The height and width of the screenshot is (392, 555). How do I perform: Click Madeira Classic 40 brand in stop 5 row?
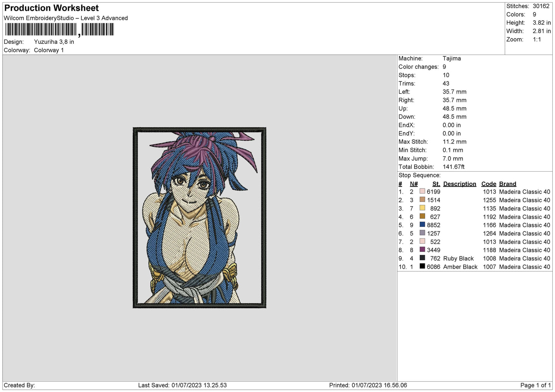(525, 225)
